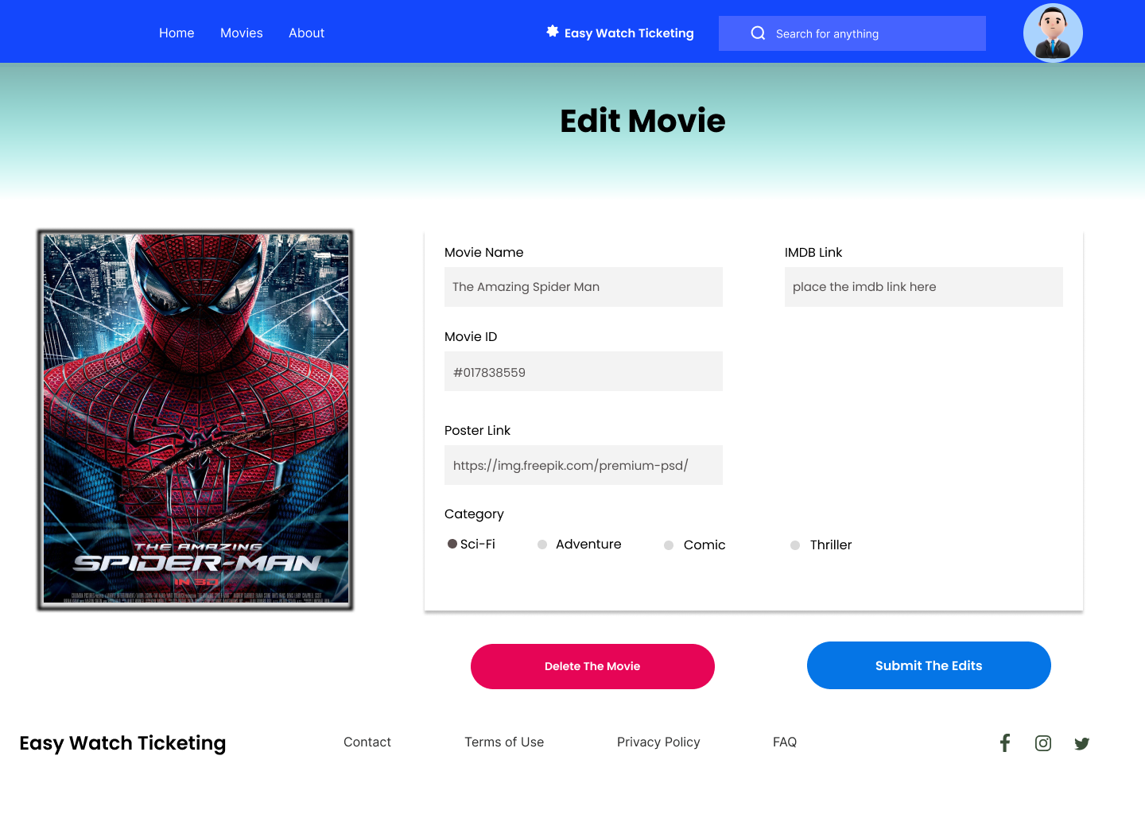
Task: Open the Facebook icon in footer
Action: (x=1005, y=743)
